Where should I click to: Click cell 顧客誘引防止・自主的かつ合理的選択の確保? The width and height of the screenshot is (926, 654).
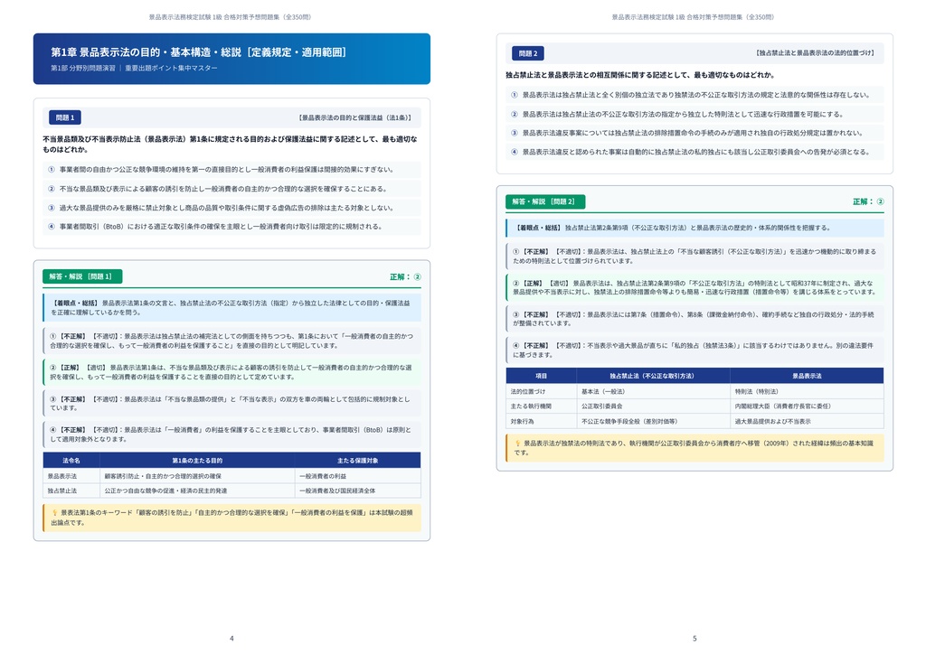pyautogui.click(x=197, y=476)
